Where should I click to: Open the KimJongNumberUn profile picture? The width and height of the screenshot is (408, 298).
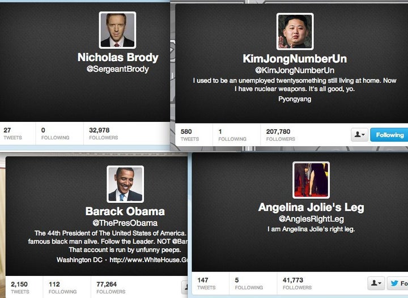coord(295,32)
